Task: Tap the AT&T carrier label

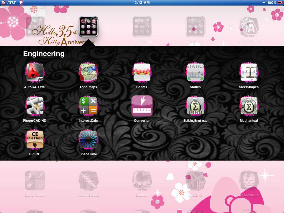Action: coord(11,3)
